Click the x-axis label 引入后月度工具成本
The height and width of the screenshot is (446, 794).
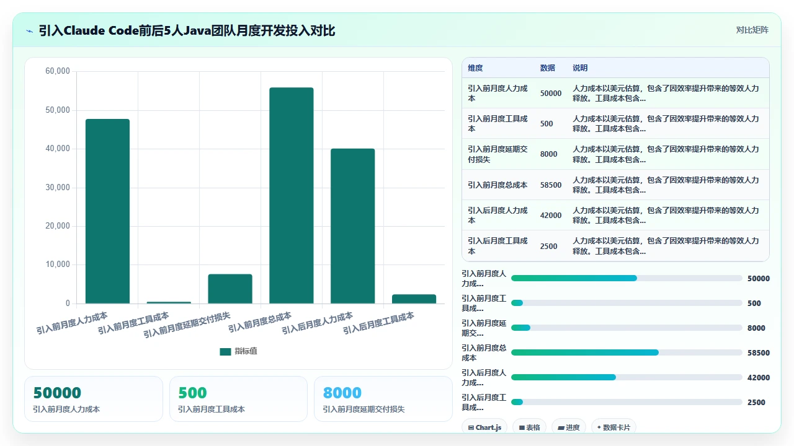tap(379, 323)
